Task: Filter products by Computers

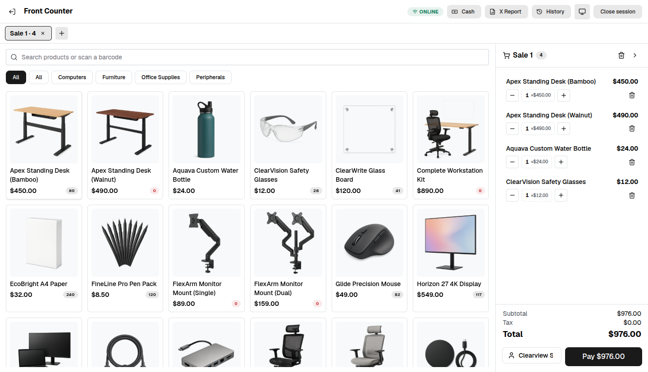Action: pos(72,77)
